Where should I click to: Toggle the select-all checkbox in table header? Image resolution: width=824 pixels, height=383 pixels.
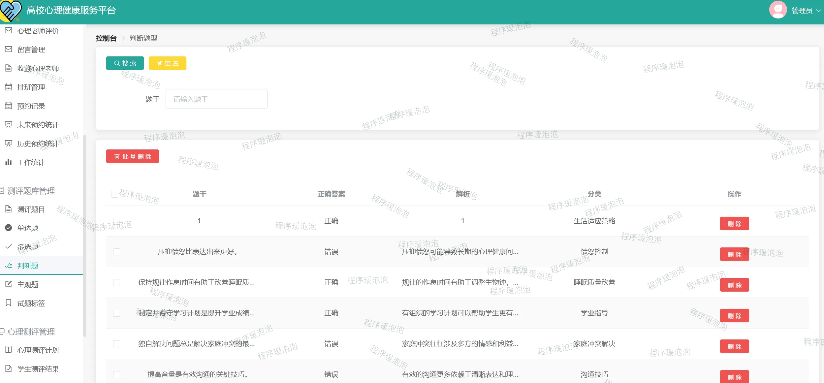114,194
